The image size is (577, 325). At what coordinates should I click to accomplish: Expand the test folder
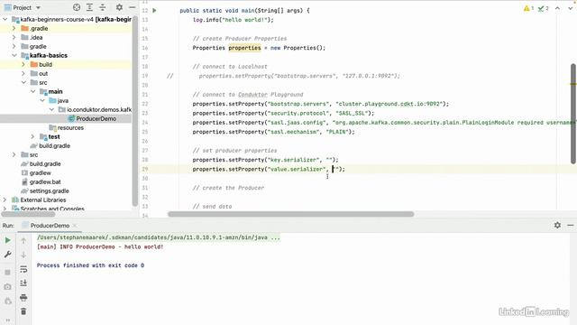click(x=32, y=136)
